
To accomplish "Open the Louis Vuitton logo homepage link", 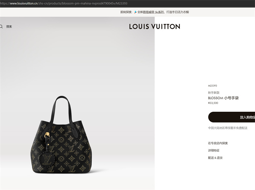I will coord(155,27).
